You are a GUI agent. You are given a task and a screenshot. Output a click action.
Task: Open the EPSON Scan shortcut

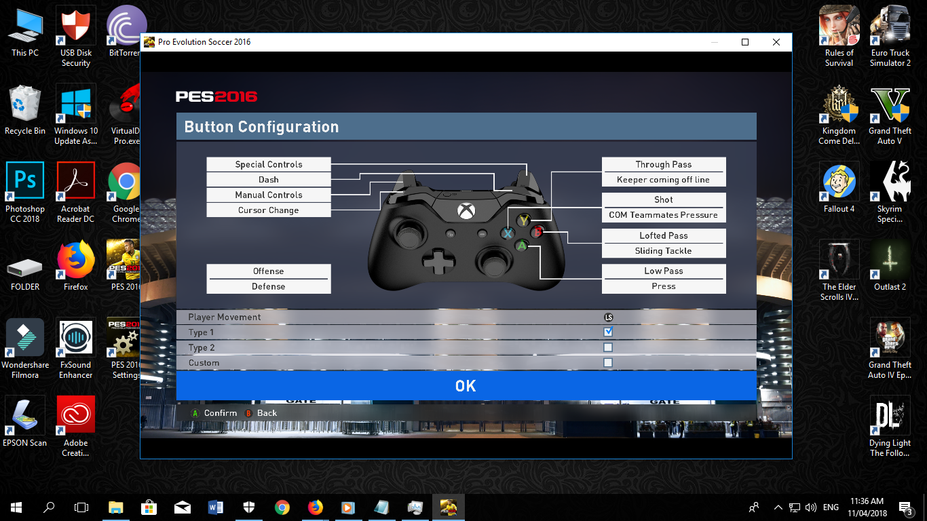[x=25, y=421]
